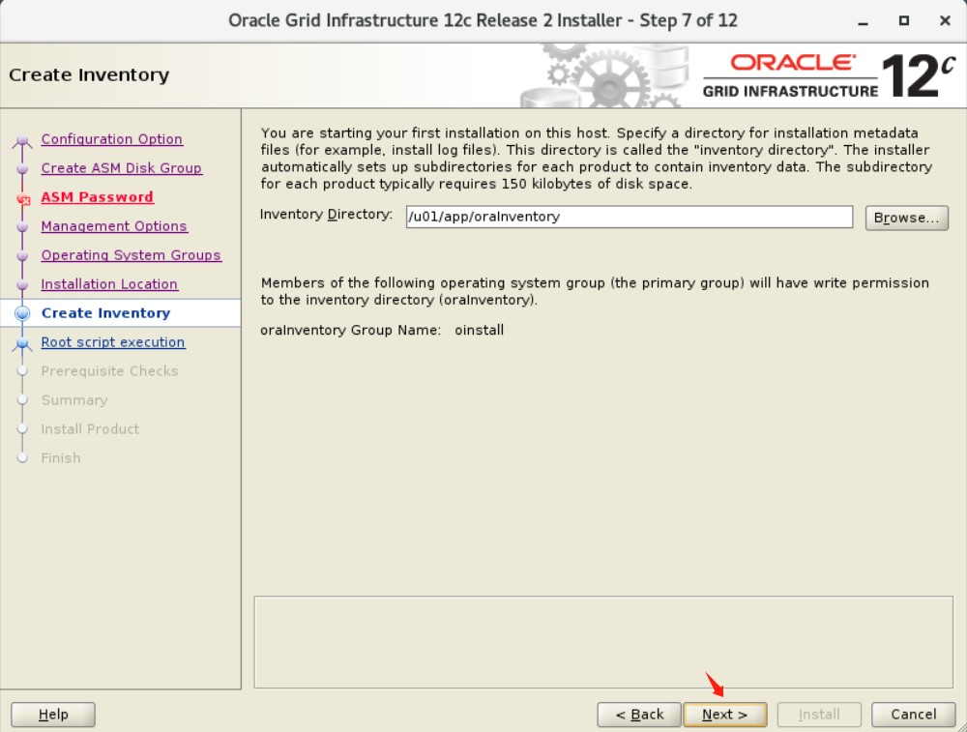
Task: Click the Create Inventory active step indicator
Action: pyautogui.click(x=24, y=312)
